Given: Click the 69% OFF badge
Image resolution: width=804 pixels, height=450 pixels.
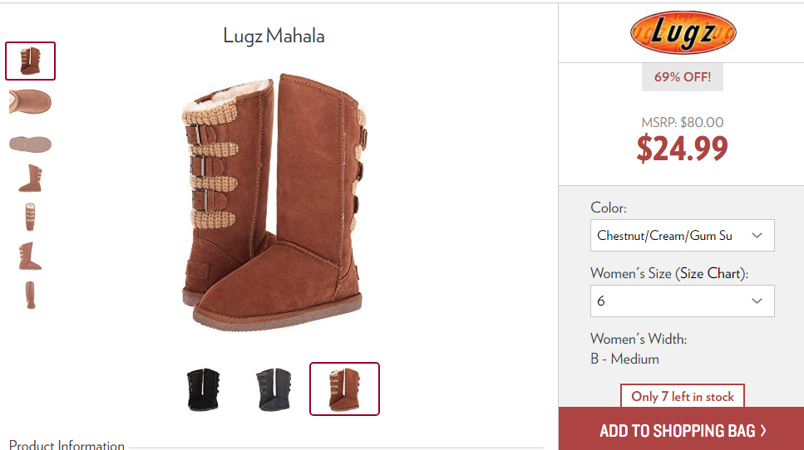Looking at the screenshot, I should pos(683,77).
